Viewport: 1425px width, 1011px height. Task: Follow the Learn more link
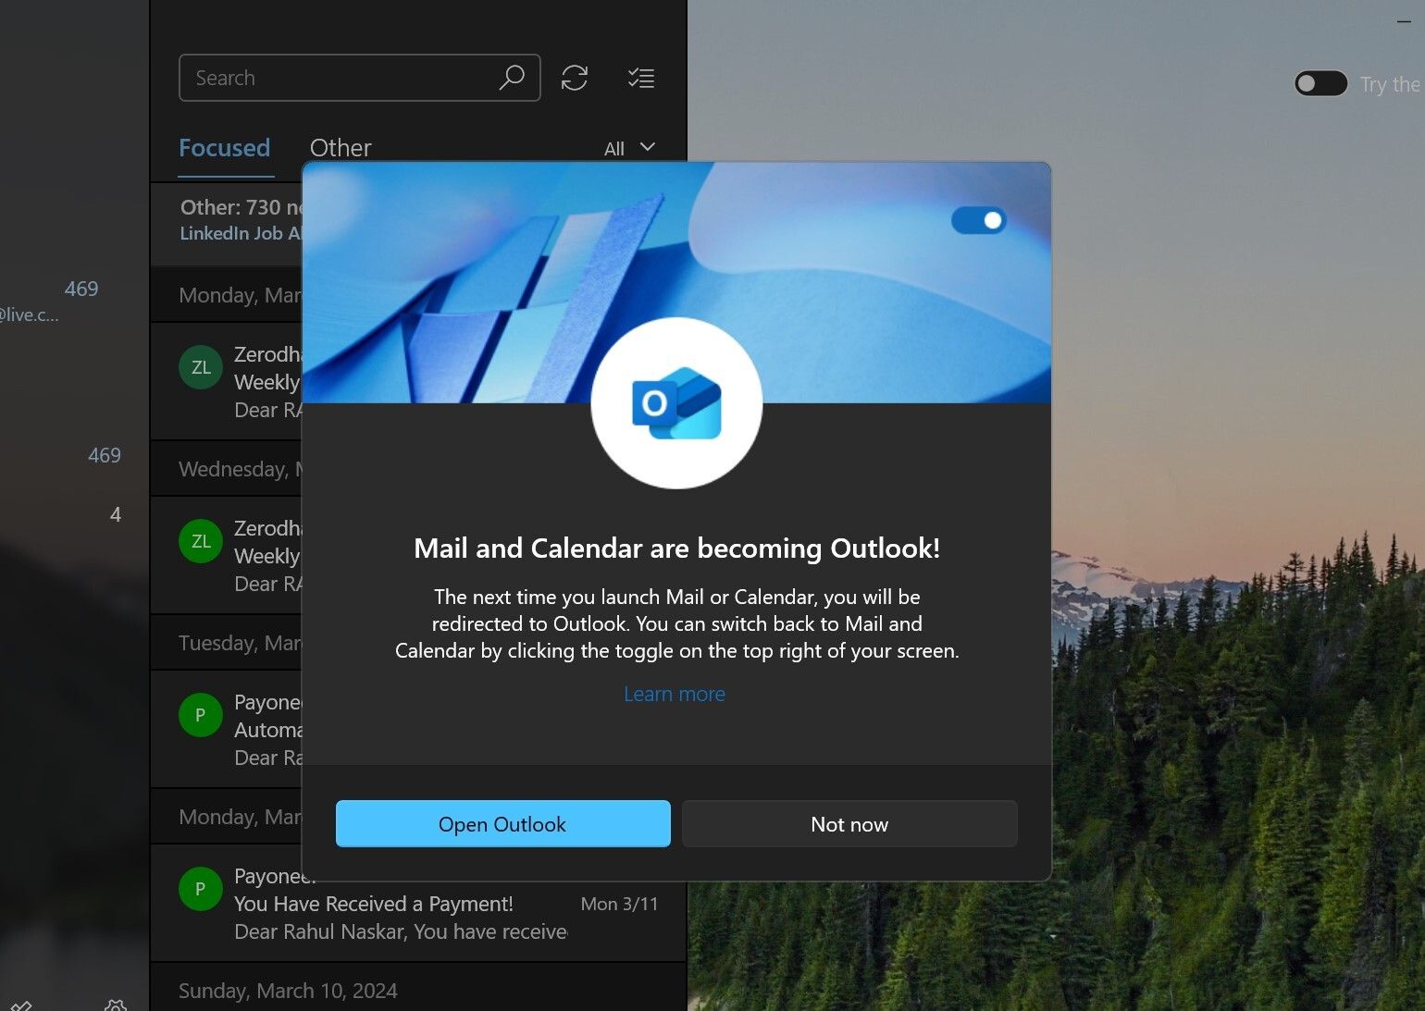[x=675, y=694]
